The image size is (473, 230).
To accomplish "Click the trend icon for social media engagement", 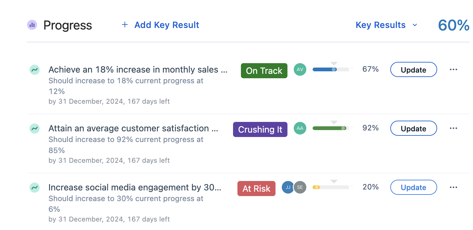I will [35, 188].
